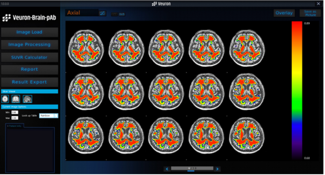
Task: Click Save as Picture button
Action: click(310, 13)
